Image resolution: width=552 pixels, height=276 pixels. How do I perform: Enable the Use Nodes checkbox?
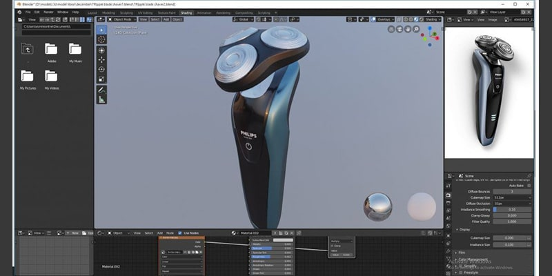180,233
